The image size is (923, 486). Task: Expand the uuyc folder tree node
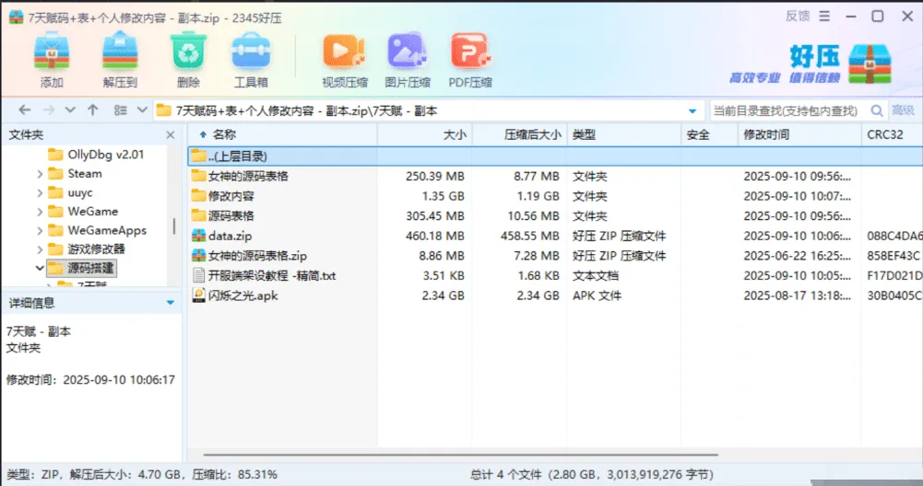pos(40,192)
